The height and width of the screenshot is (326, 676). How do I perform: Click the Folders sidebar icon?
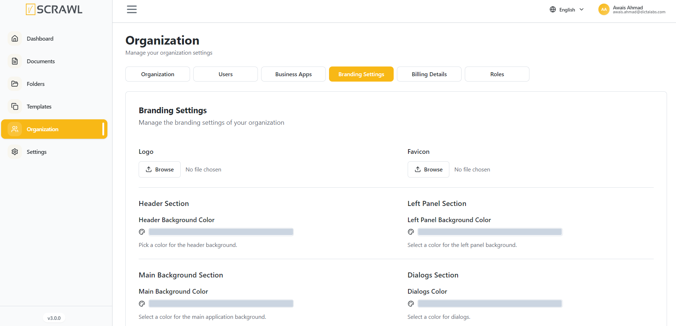tap(15, 84)
